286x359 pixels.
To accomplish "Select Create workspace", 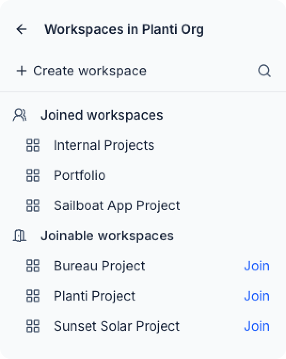I will coord(89,71).
